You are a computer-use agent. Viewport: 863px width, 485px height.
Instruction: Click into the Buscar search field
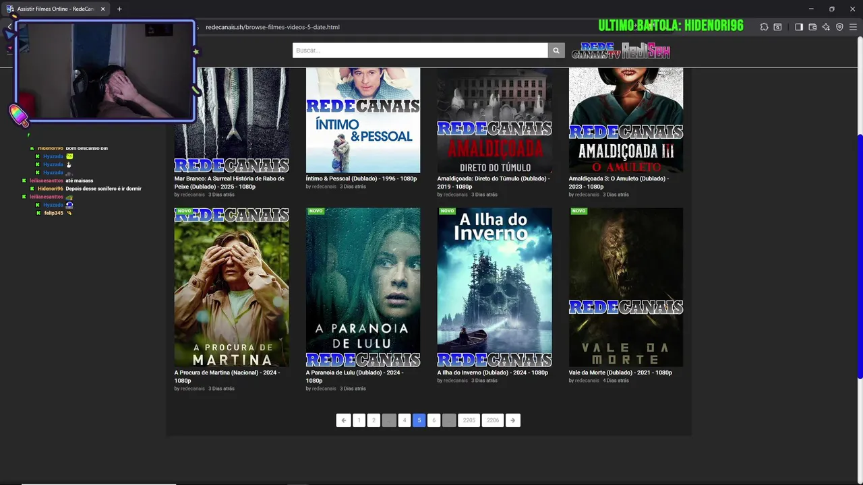tap(420, 51)
